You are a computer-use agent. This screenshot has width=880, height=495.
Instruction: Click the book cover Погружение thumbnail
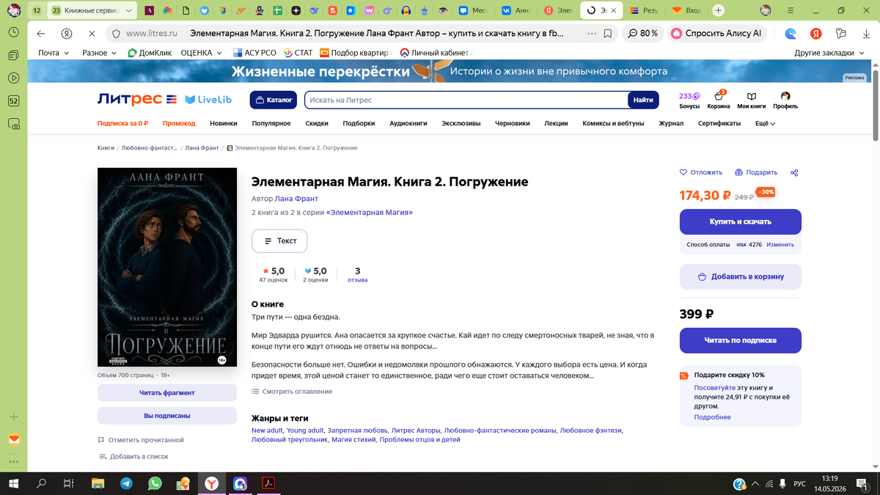167,267
